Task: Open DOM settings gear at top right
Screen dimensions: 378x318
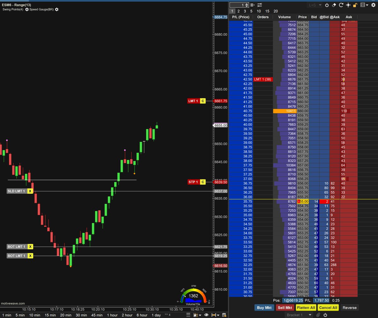Action: (373, 5)
